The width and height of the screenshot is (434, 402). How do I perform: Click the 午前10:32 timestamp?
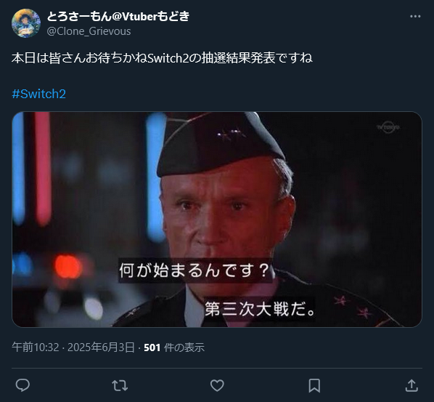[36, 347]
